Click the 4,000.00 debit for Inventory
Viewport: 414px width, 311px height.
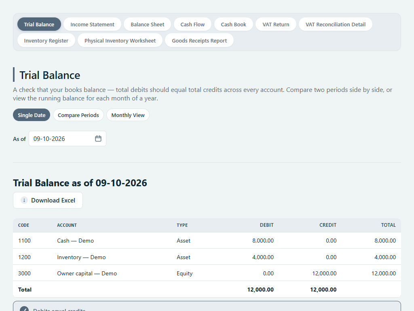(x=263, y=257)
